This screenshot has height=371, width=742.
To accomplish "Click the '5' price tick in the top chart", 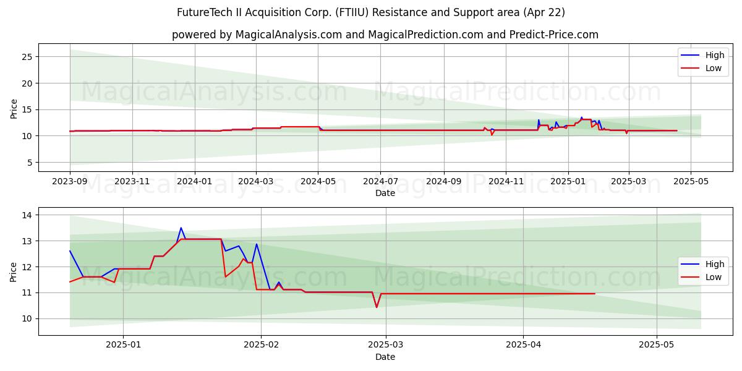I will [31, 163].
